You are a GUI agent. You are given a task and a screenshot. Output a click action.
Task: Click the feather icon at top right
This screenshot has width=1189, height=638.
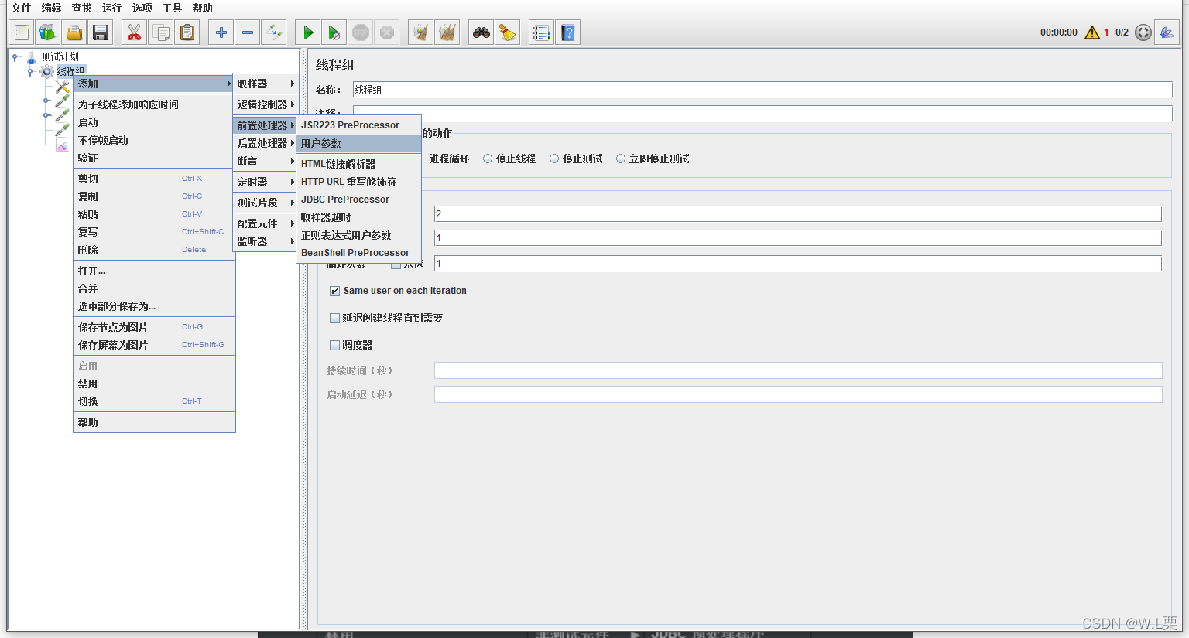click(x=1167, y=32)
